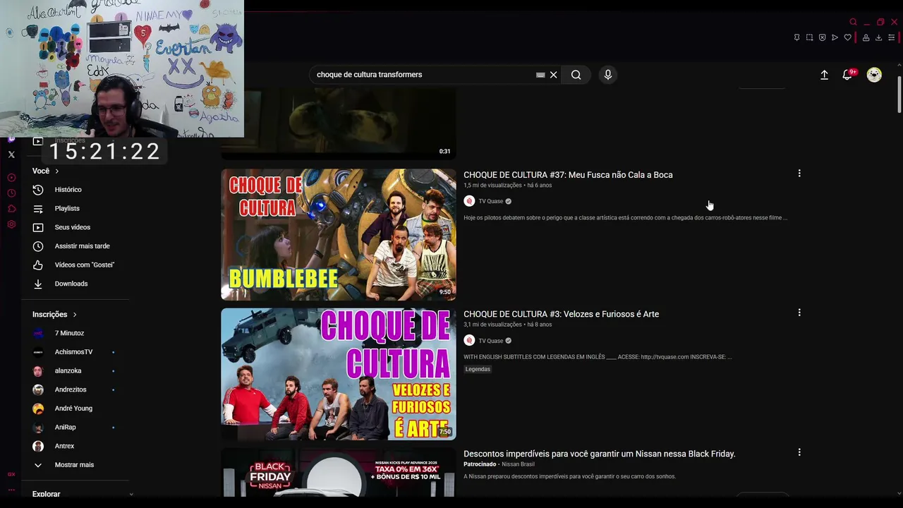Click the Legendas badge
Image resolution: width=903 pixels, height=508 pixels.
tap(478, 369)
